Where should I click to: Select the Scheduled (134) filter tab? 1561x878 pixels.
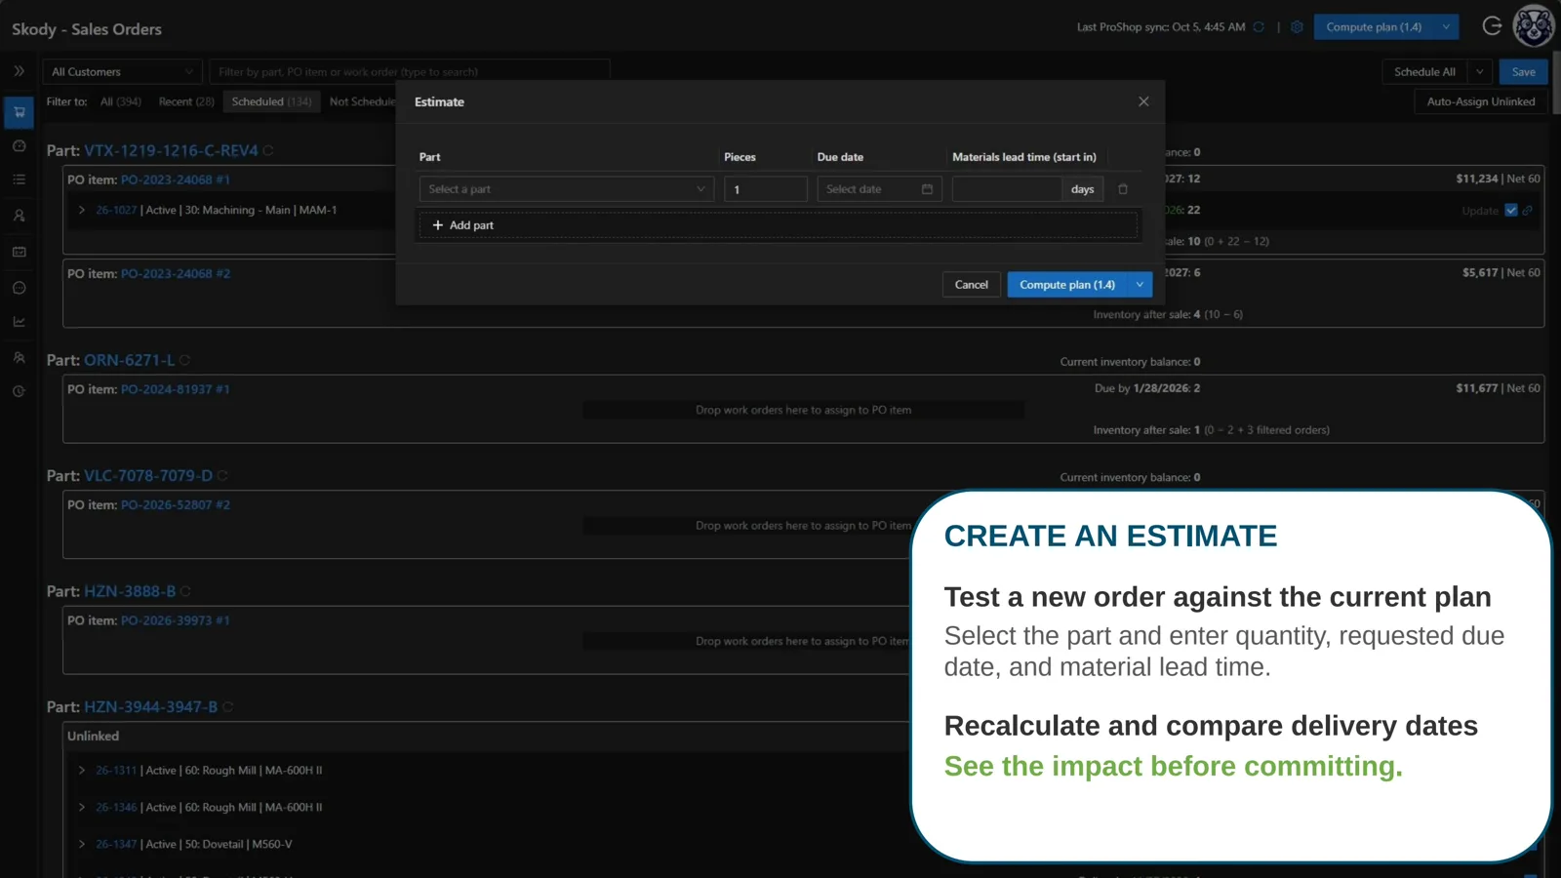(x=271, y=101)
